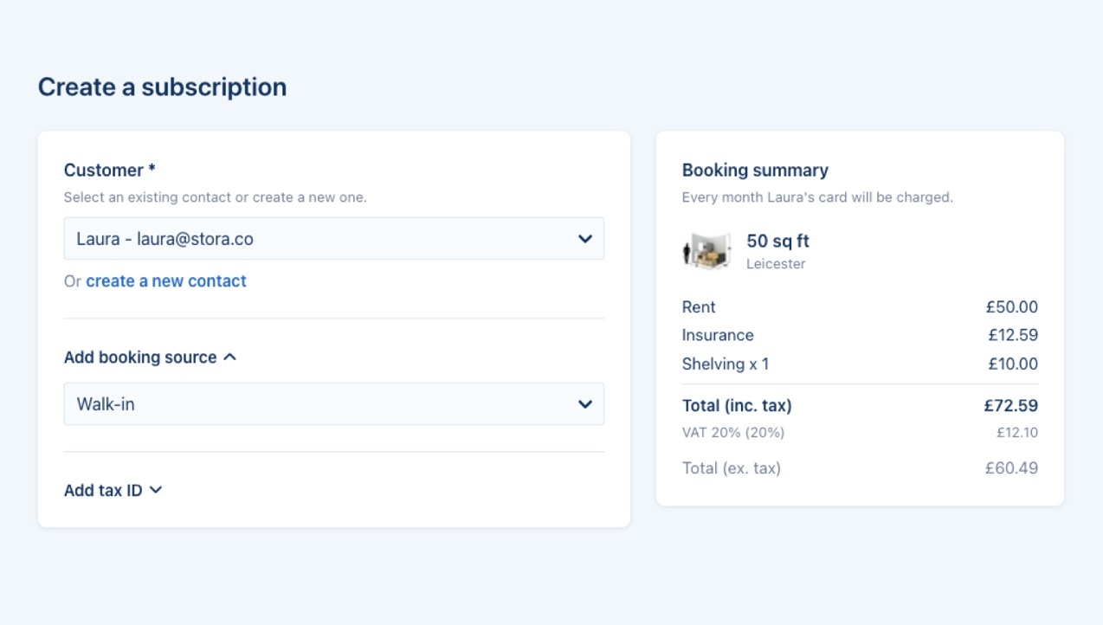Click the Shelving x 1 line item
The image size is (1103, 625).
click(x=726, y=364)
